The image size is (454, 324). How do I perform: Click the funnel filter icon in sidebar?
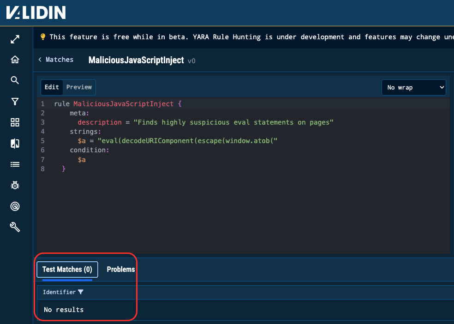15,102
